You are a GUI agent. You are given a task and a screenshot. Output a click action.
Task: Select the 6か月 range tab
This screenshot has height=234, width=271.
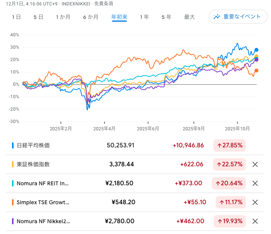tap(91, 17)
